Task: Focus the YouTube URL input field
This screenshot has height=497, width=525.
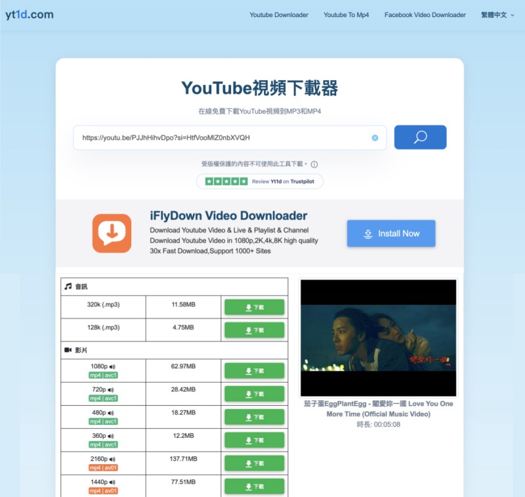Action: point(230,138)
